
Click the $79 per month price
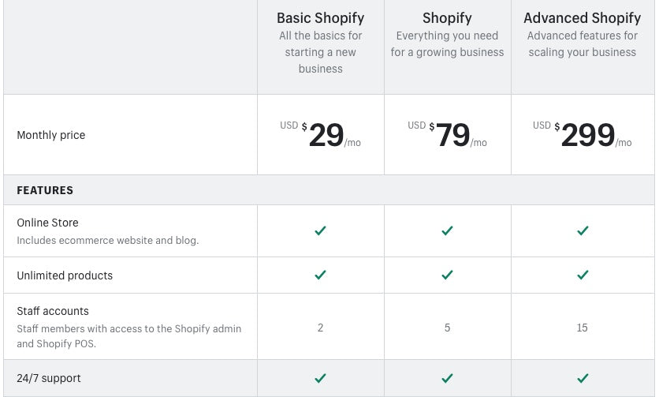pyautogui.click(x=452, y=135)
